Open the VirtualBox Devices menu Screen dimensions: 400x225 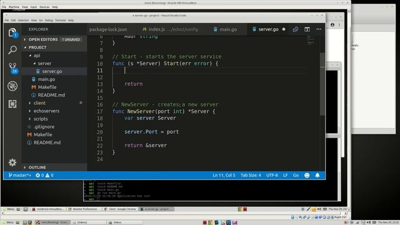(44, 7)
